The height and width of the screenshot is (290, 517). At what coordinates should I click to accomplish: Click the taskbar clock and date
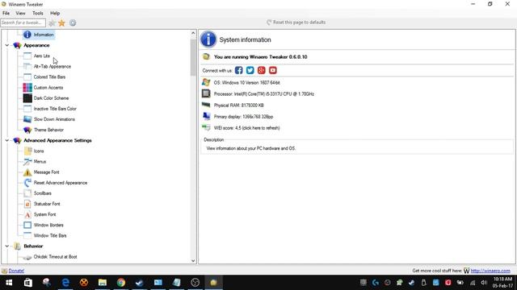pos(502,283)
